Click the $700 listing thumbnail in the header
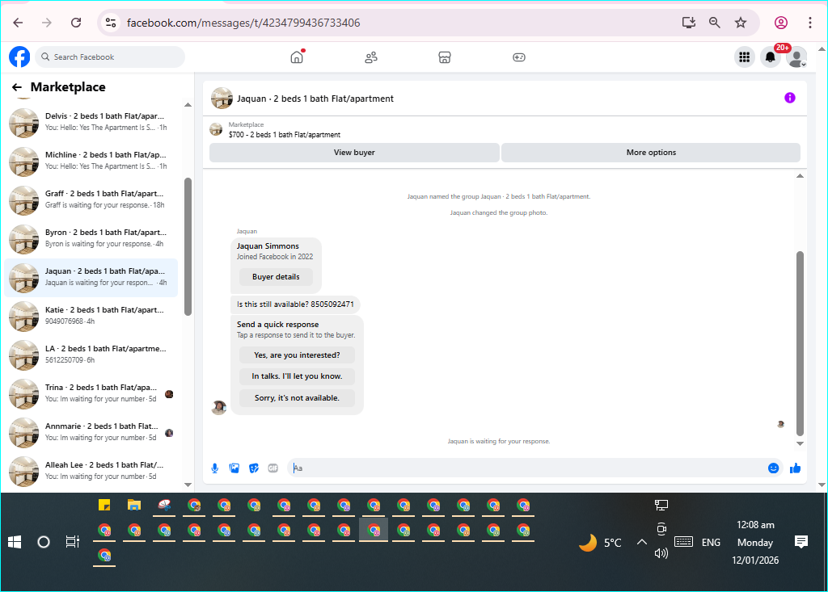This screenshot has width=828, height=592. pos(216,129)
